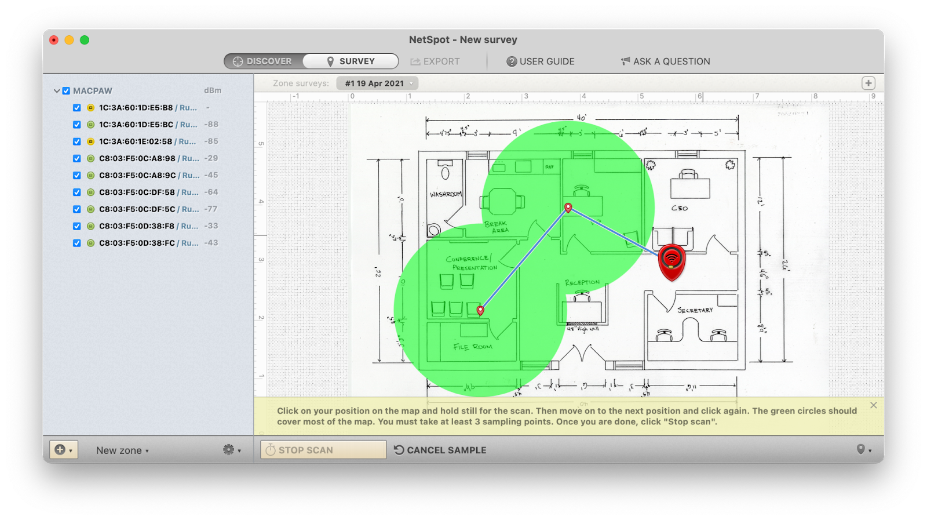The width and height of the screenshot is (927, 520).
Task: Open the zone surveys dropdown #1 19 Apr 2021
Action: click(x=377, y=83)
